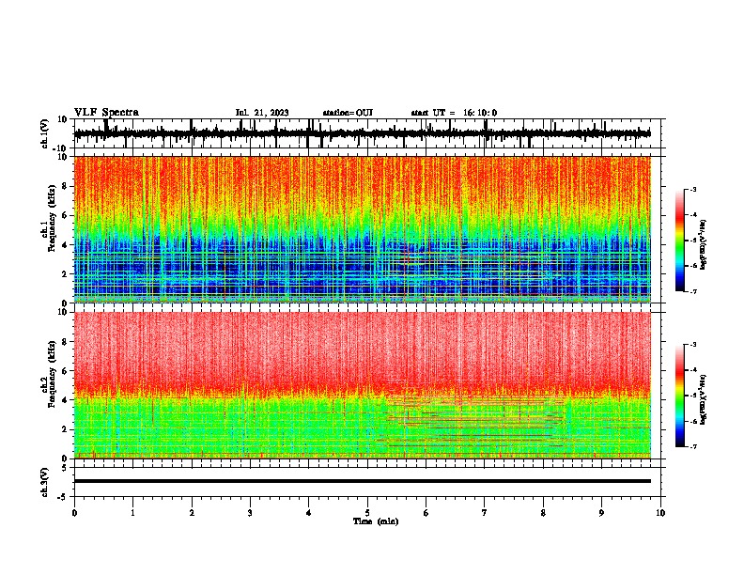Select the ch.1 voltage waveform panel
Viewport: 744px width, 575px height.
tap(367, 133)
